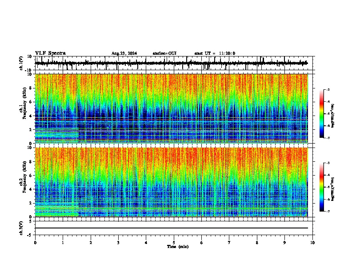Click the ch.2 spectrogram panel
Screen dimensions: 352x272
(x=172, y=182)
